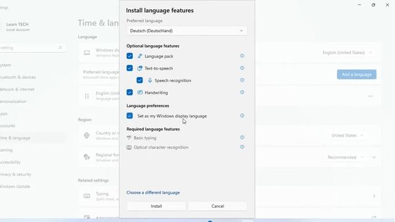Image resolution: width=395 pixels, height=222 pixels.
Task: Open the three-dots menu for English language
Action: (370, 96)
